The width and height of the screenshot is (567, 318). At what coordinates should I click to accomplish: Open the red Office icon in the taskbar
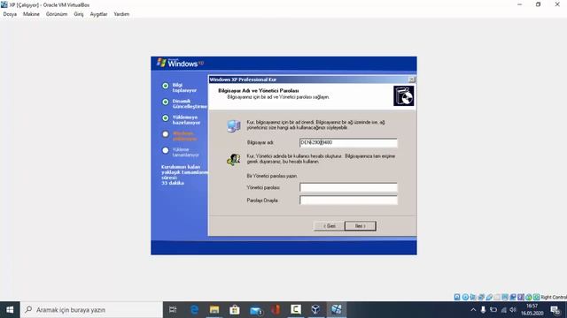[276, 310]
